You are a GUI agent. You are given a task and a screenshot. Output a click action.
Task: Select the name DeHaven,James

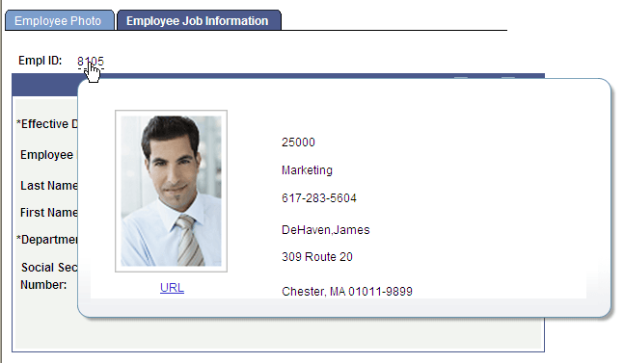(x=326, y=229)
